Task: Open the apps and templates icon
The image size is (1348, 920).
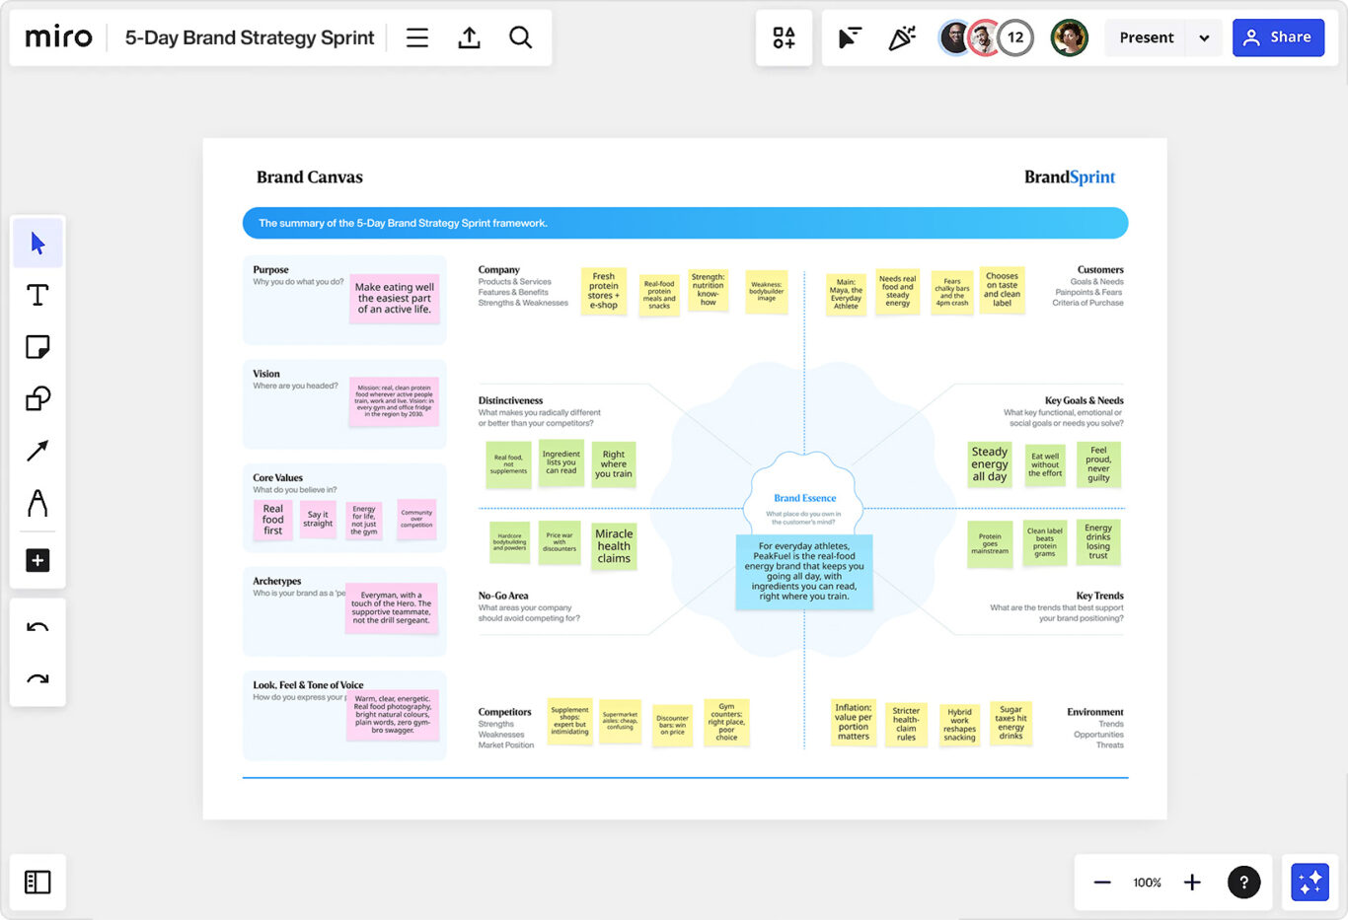Action: coord(784,37)
